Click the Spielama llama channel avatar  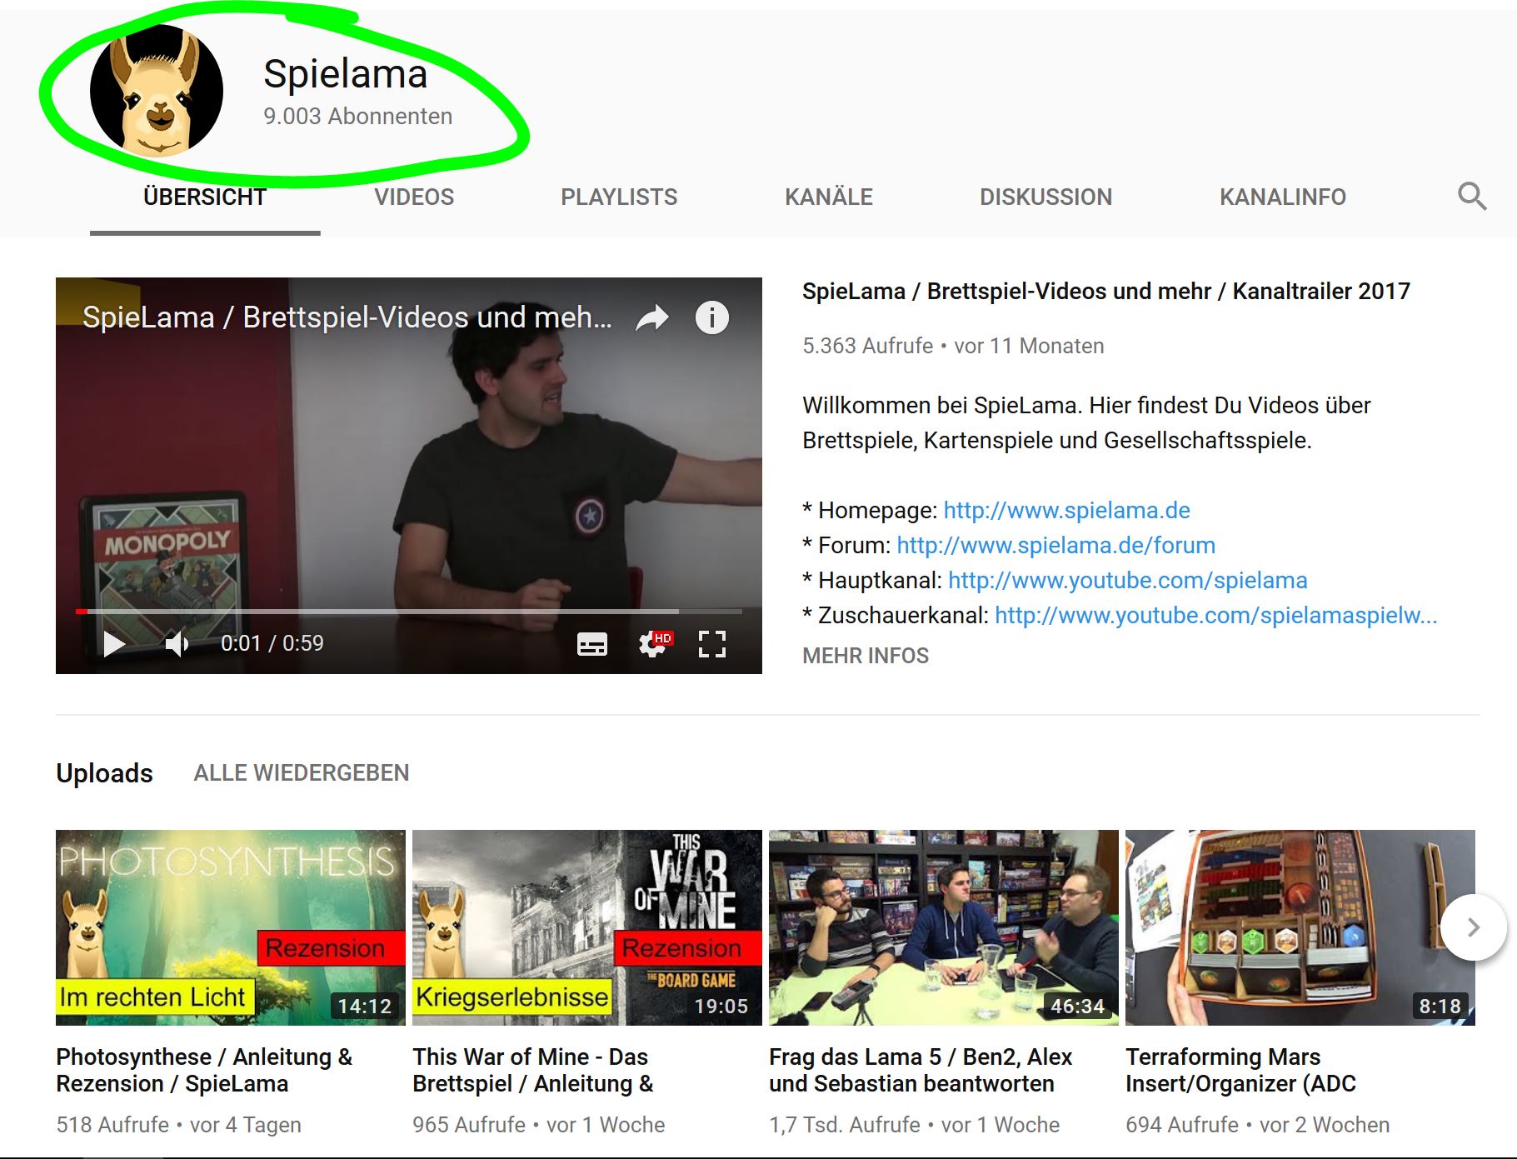(157, 91)
